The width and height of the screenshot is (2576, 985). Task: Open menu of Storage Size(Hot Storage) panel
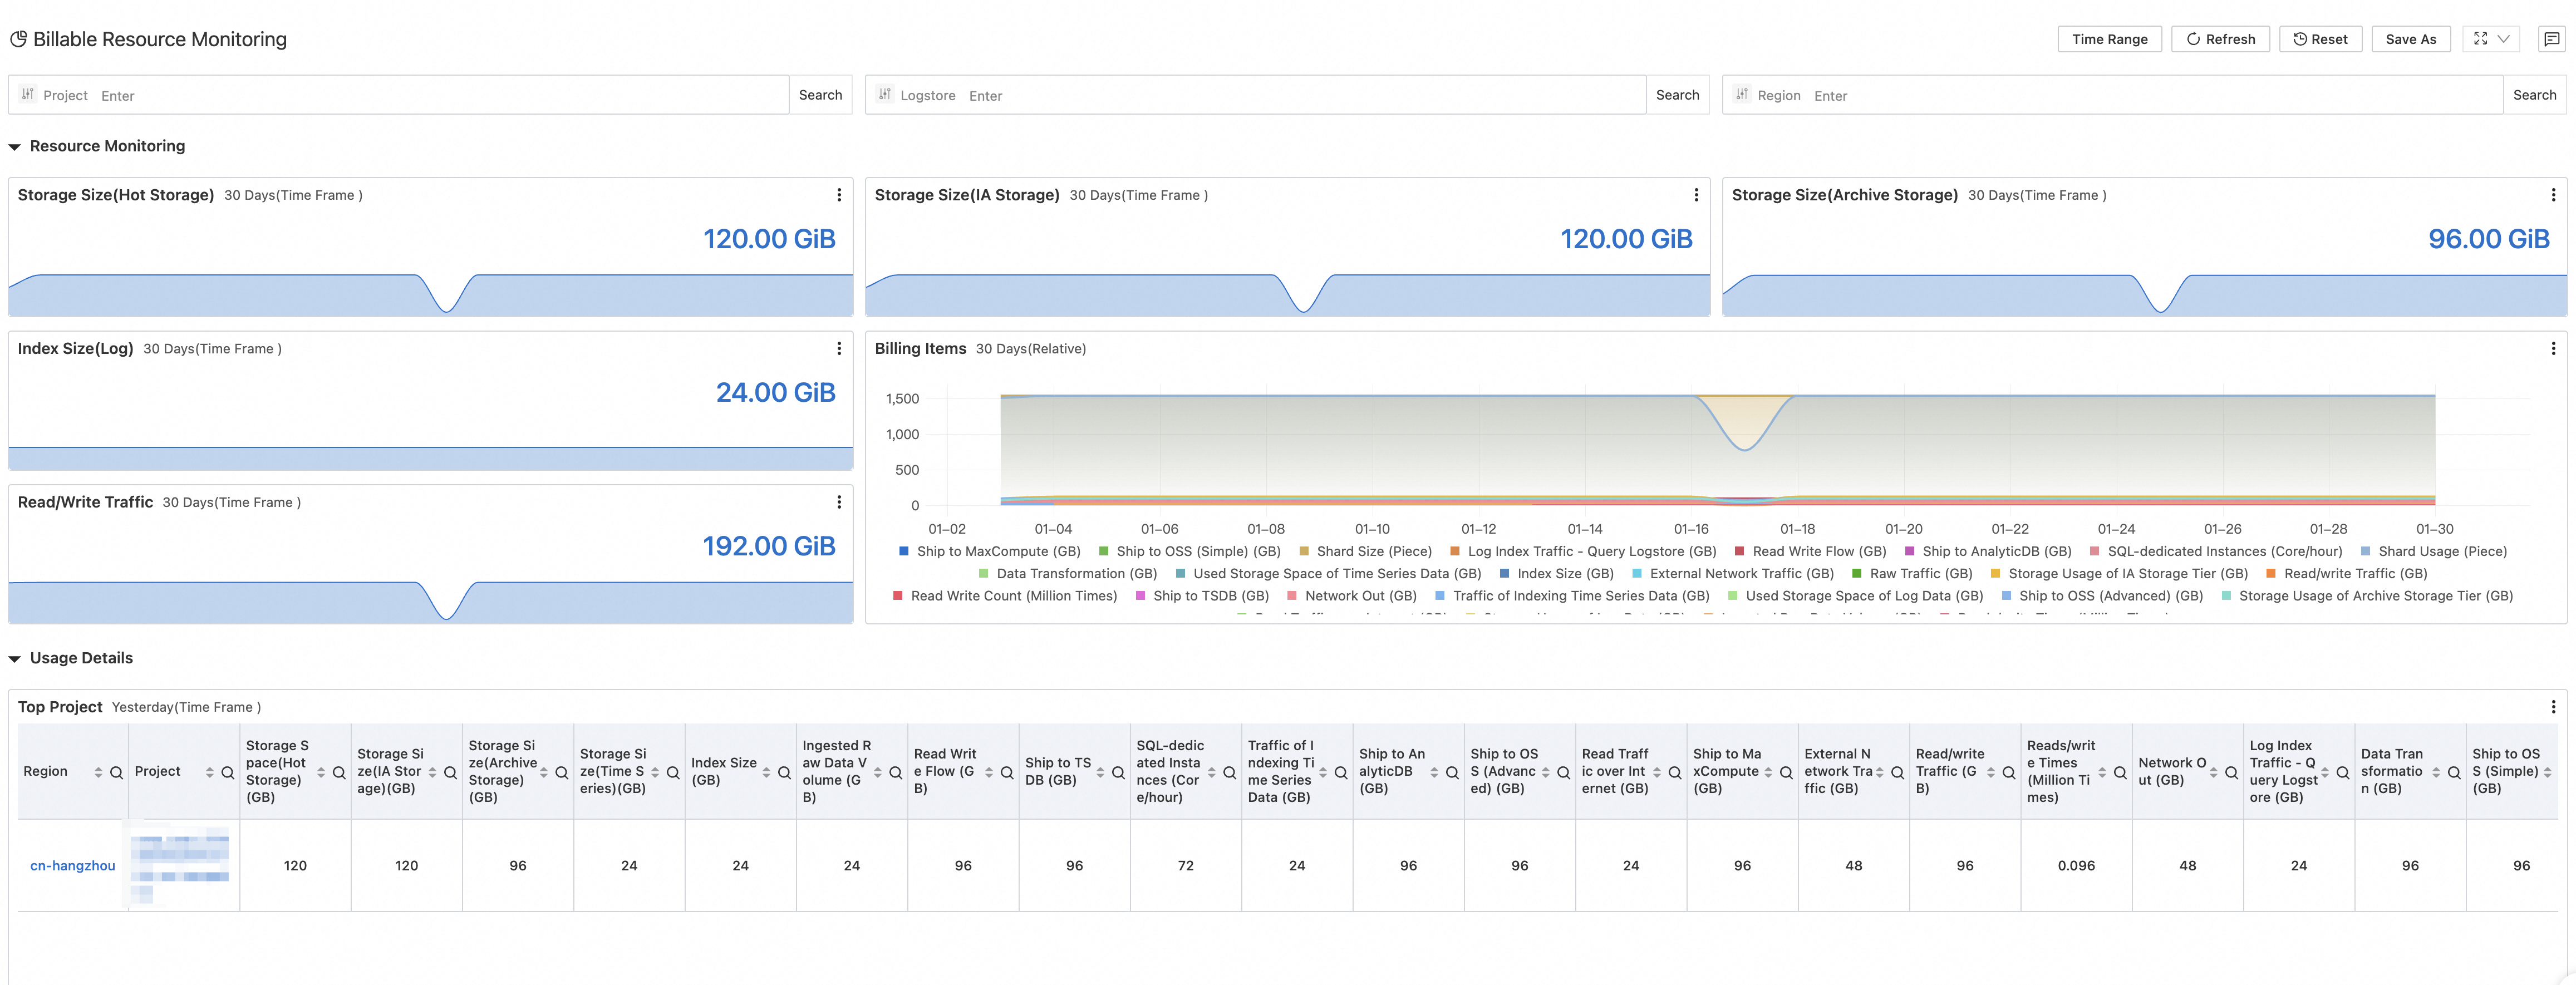point(838,195)
